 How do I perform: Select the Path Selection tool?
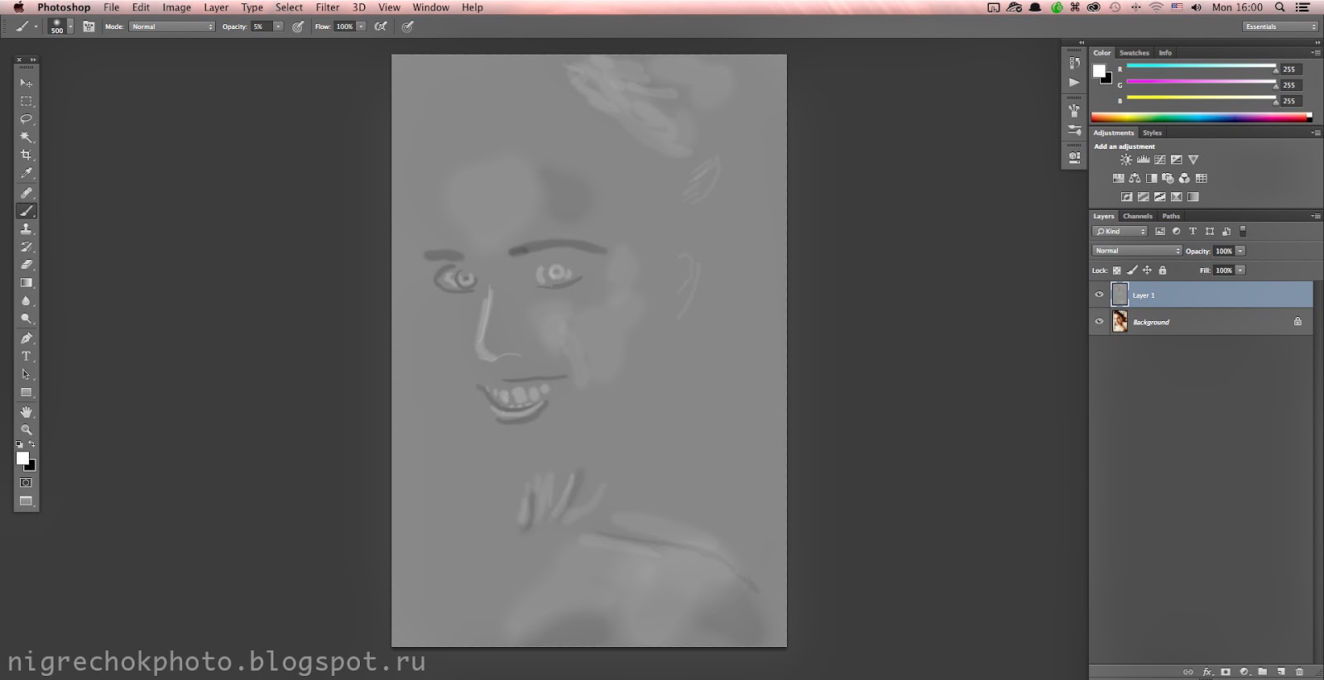26,375
